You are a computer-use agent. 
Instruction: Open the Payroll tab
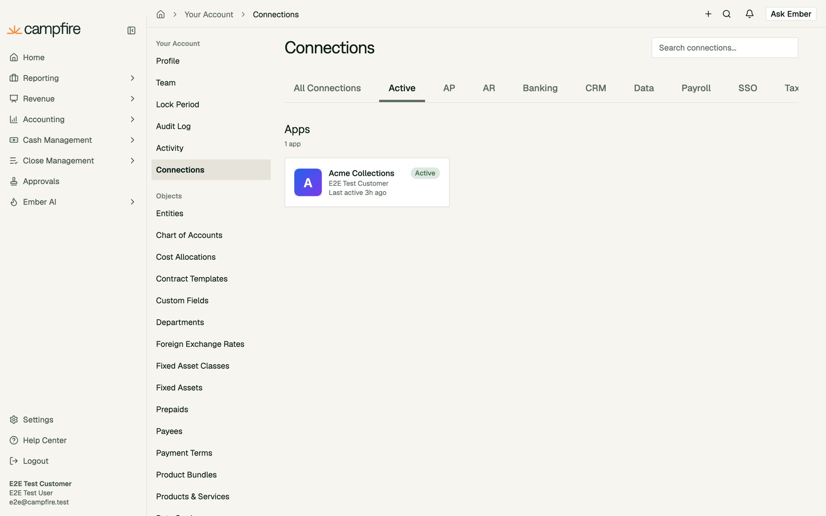[696, 88]
